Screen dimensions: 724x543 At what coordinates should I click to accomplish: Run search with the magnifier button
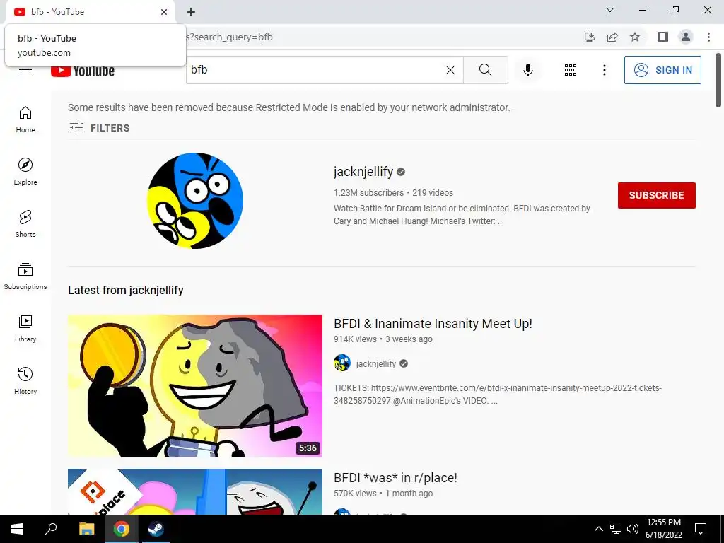485,70
